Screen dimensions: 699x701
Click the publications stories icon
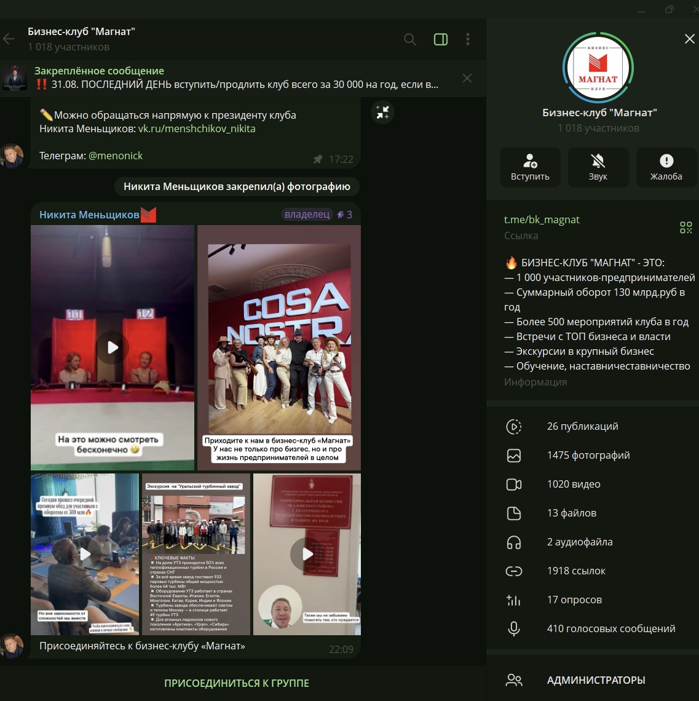tap(514, 427)
